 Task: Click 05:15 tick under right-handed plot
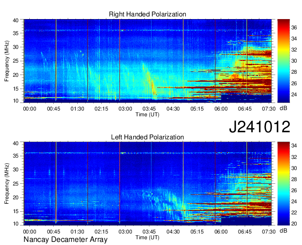click(197, 109)
